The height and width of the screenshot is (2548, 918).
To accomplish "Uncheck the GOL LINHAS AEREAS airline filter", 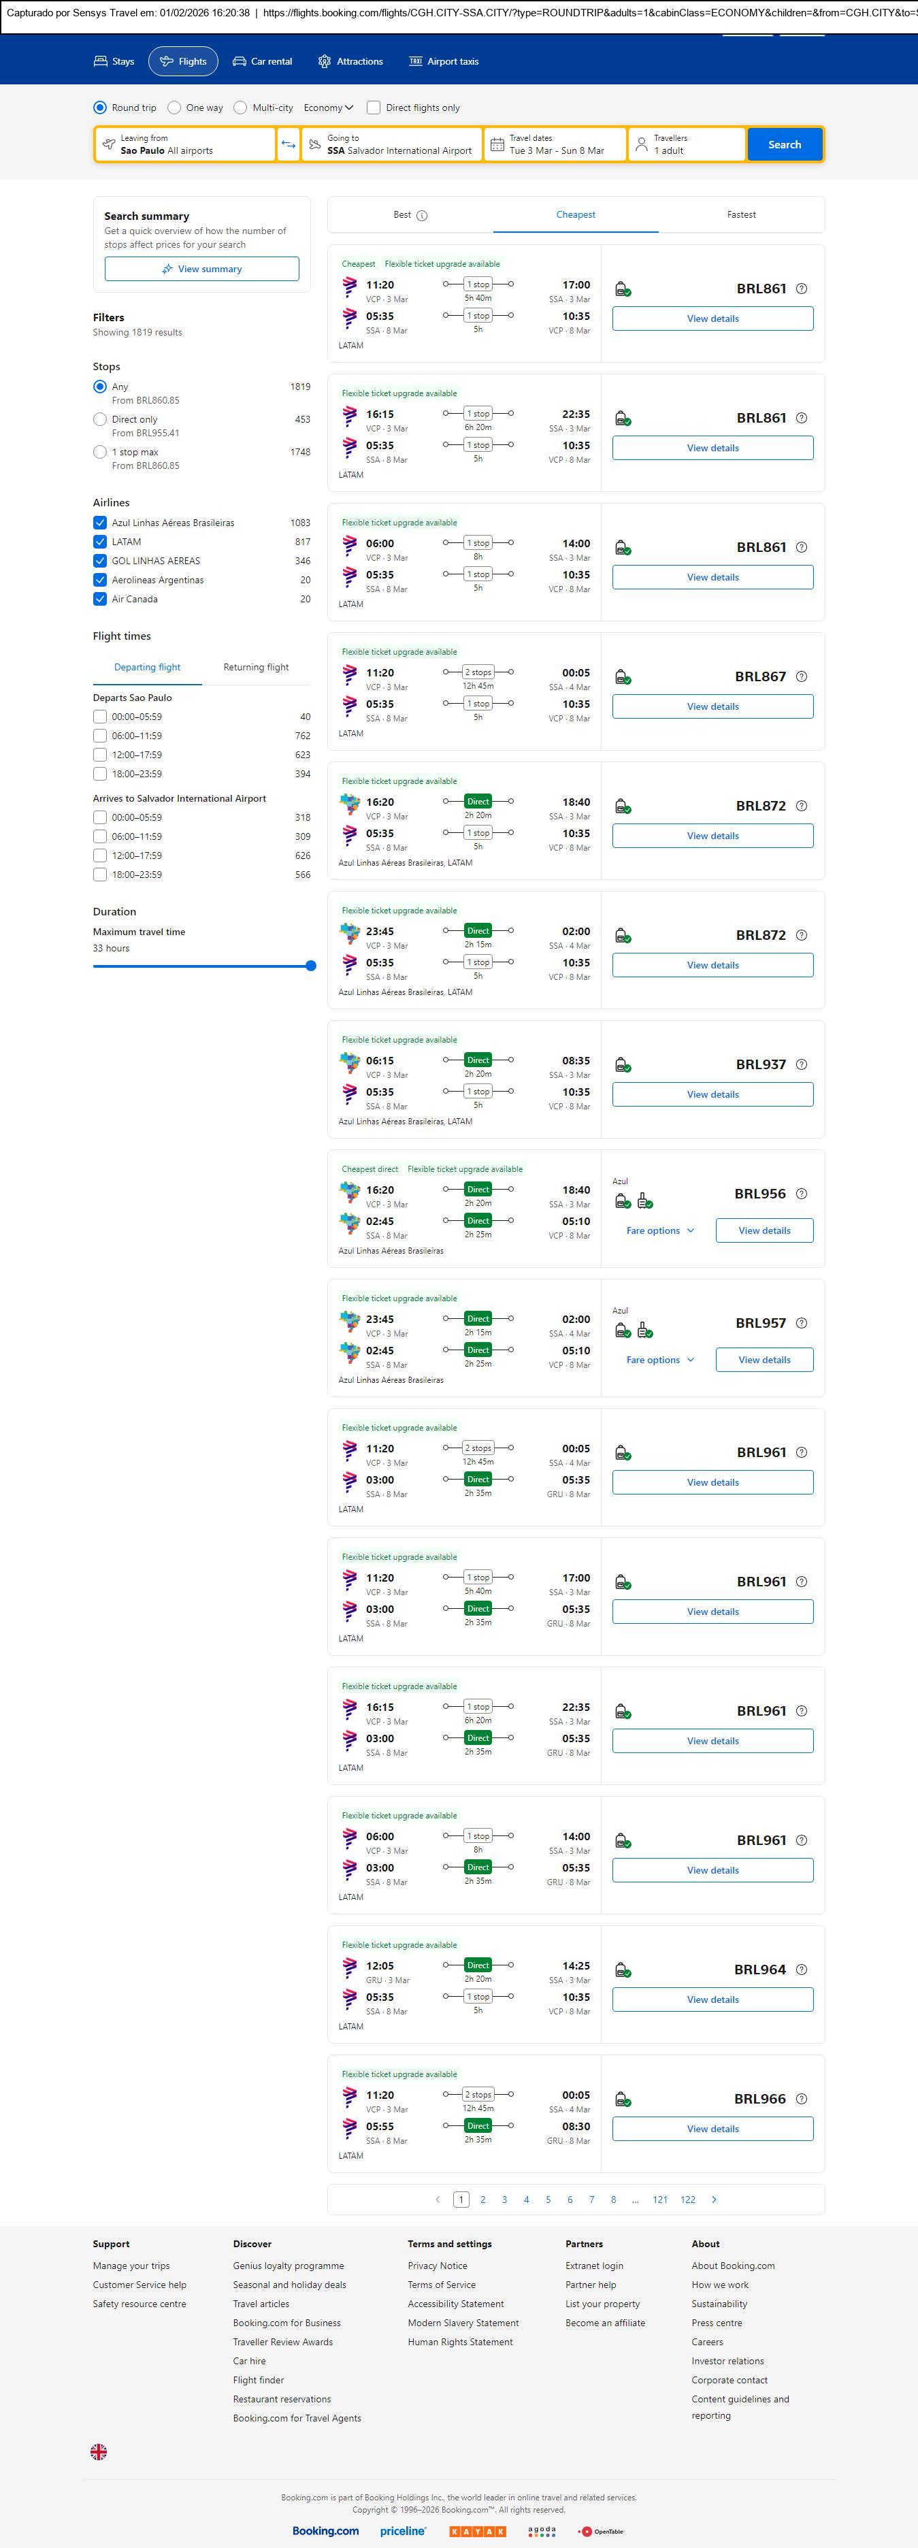I will click(x=100, y=561).
